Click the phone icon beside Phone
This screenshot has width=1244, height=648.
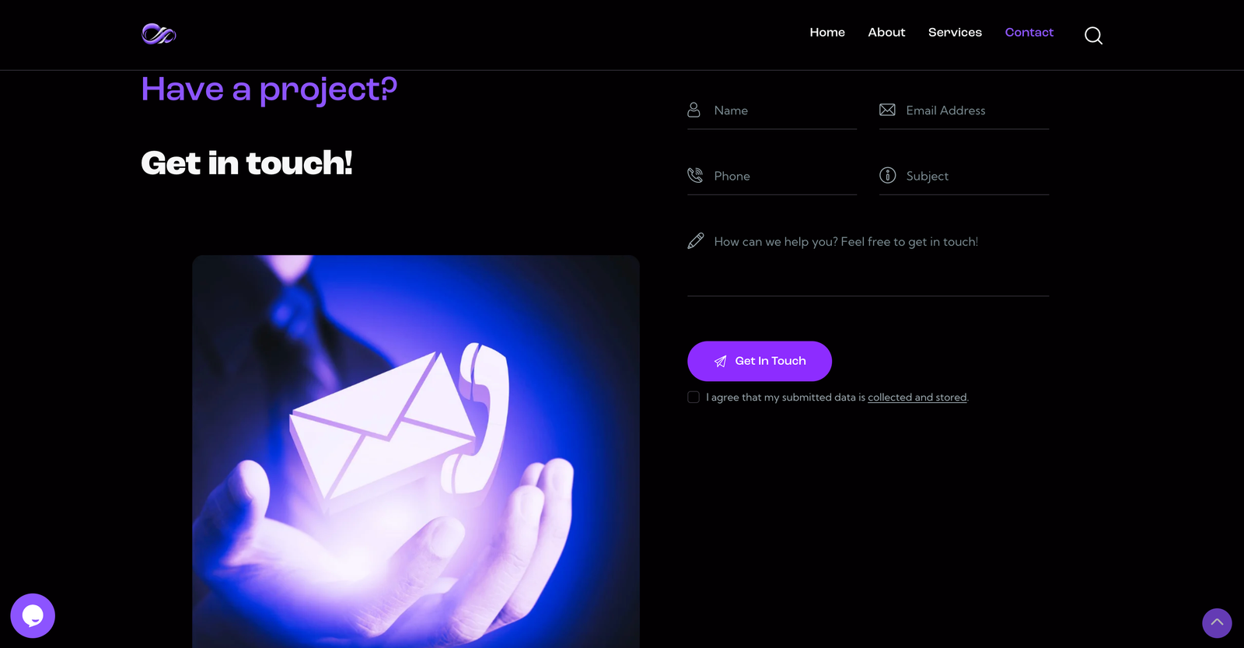[694, 175]
